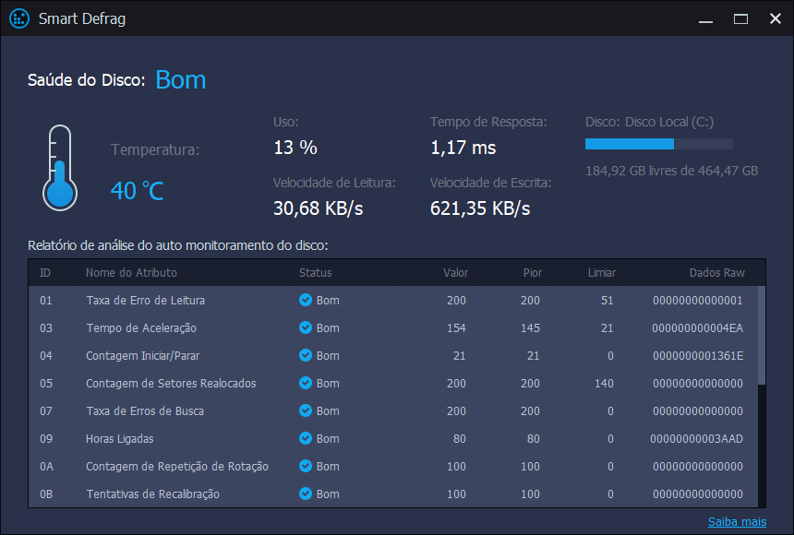
Task: Click the thermometer temperature icon
Action: tap(59, 168)
